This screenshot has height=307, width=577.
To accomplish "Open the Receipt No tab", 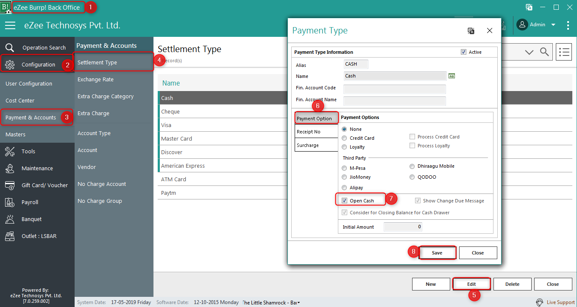I will click(316, 132).
